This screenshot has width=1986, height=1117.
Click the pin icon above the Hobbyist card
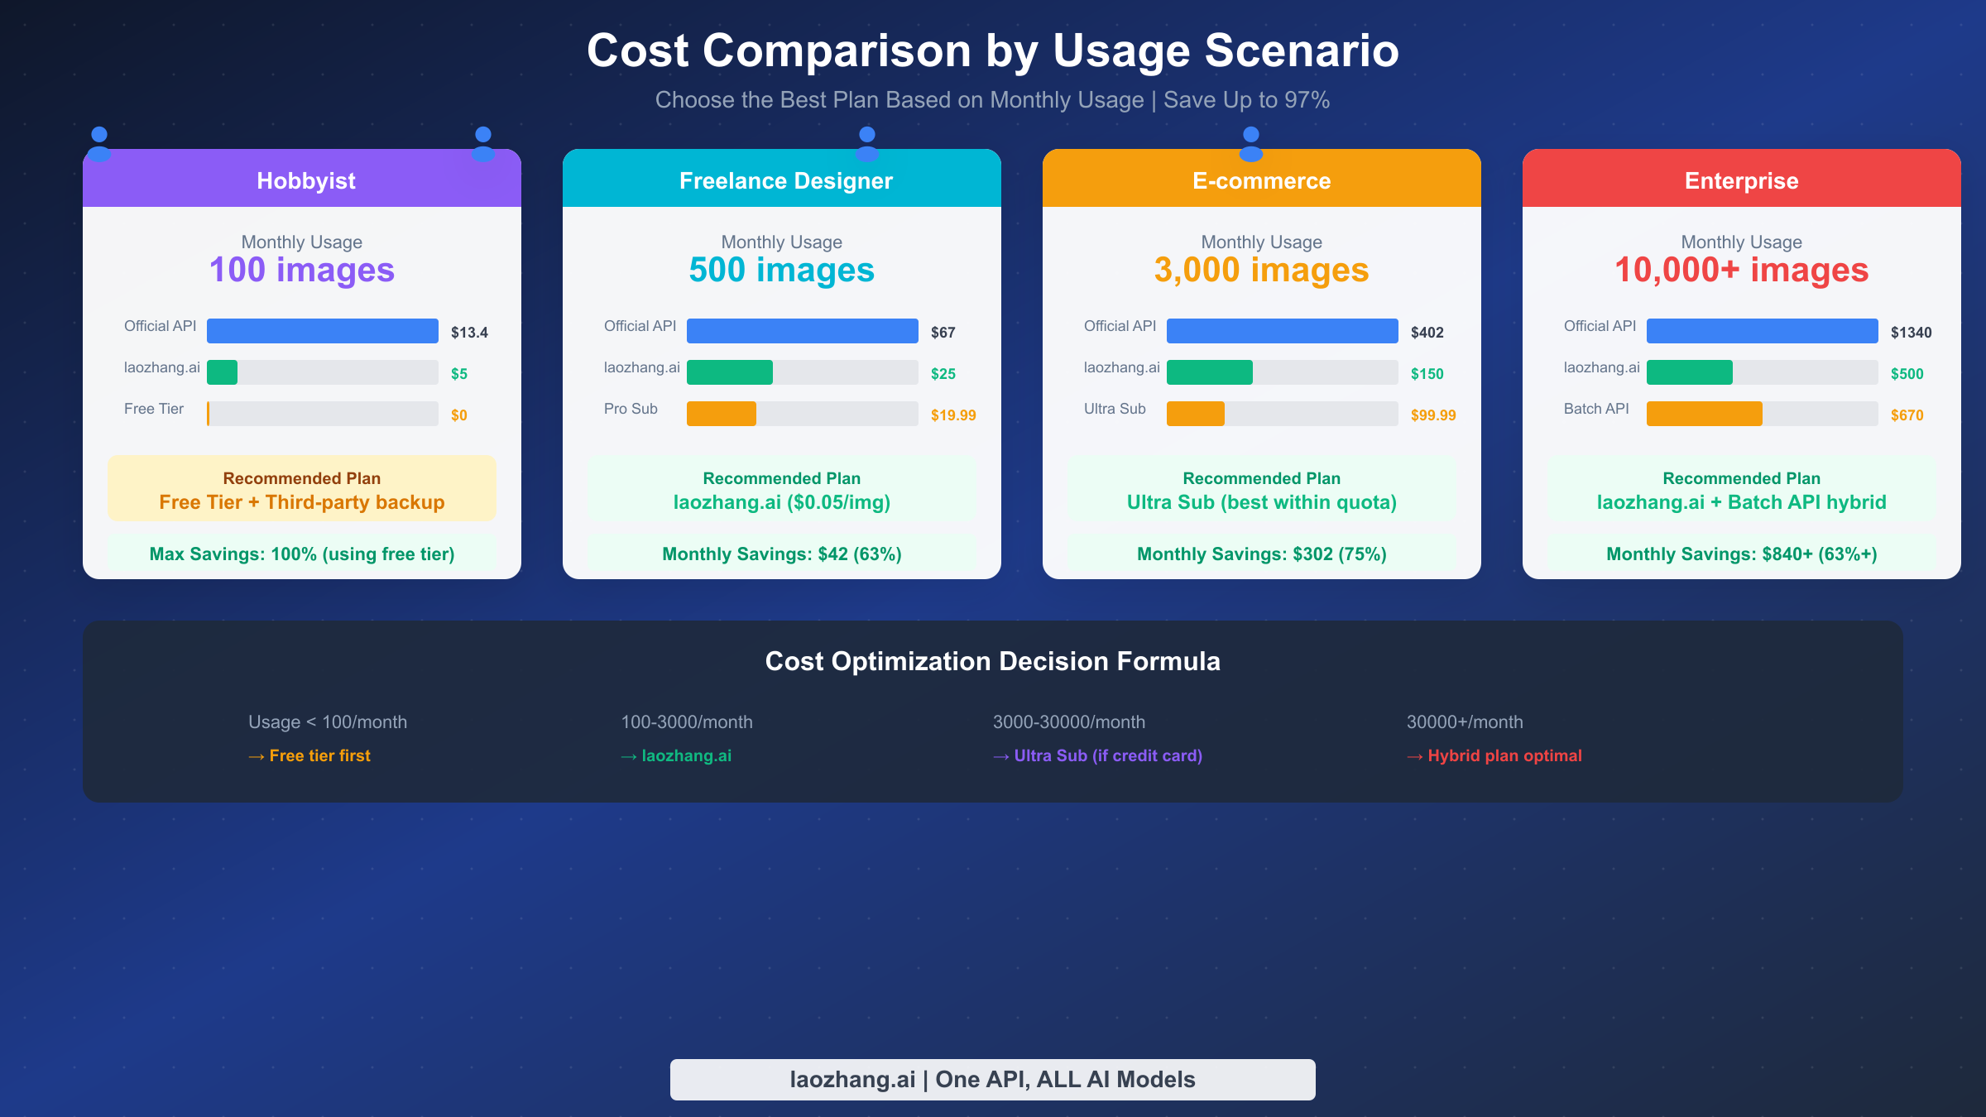[x=98, y=141]
